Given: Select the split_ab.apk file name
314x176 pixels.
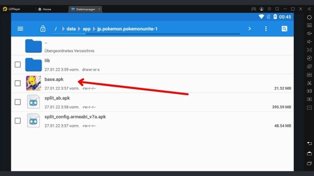Looking at the screenshot, I should (x=57, y=98).
